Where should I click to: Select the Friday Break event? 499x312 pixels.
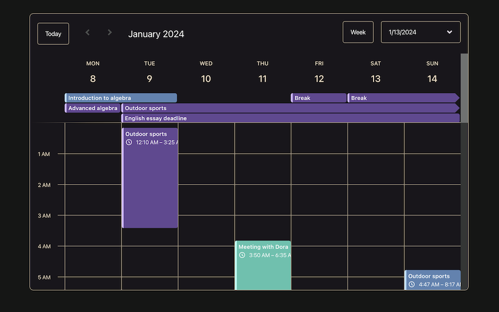tap(319, 98)
